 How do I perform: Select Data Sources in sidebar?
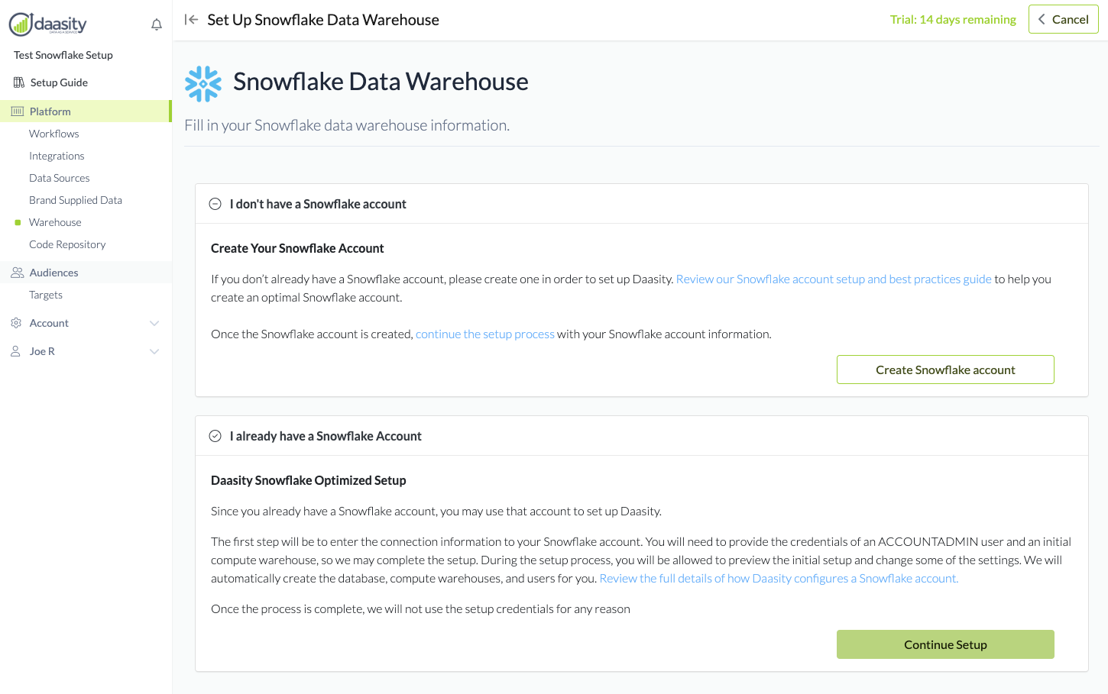pos(60,178)
